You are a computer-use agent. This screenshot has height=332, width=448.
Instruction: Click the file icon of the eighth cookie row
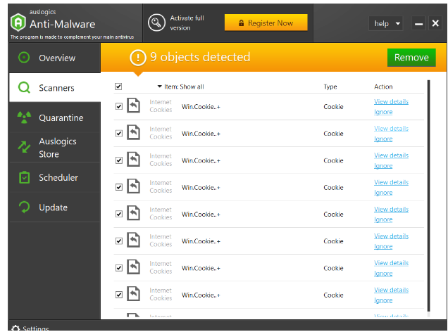[x=133, y=294]
